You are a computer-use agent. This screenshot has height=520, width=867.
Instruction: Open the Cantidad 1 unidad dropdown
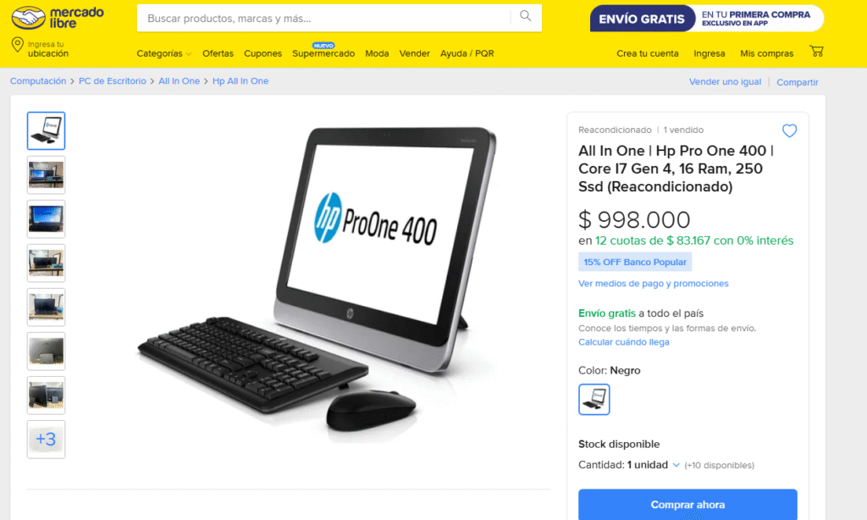point(653,465)
